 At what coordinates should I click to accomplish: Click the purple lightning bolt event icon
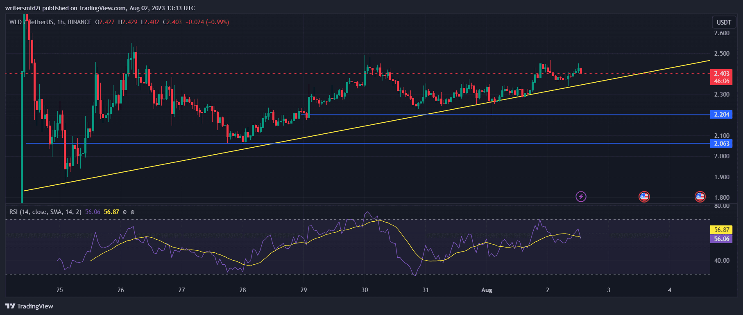581,197
